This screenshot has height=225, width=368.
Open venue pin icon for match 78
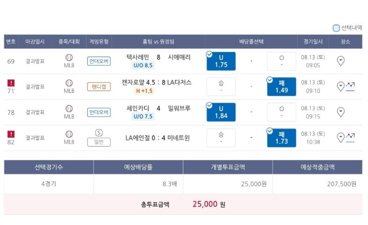(340, 112)
